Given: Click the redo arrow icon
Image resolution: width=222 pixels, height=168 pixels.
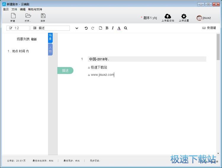Looking at the screenshot, I should pos(93,28).
